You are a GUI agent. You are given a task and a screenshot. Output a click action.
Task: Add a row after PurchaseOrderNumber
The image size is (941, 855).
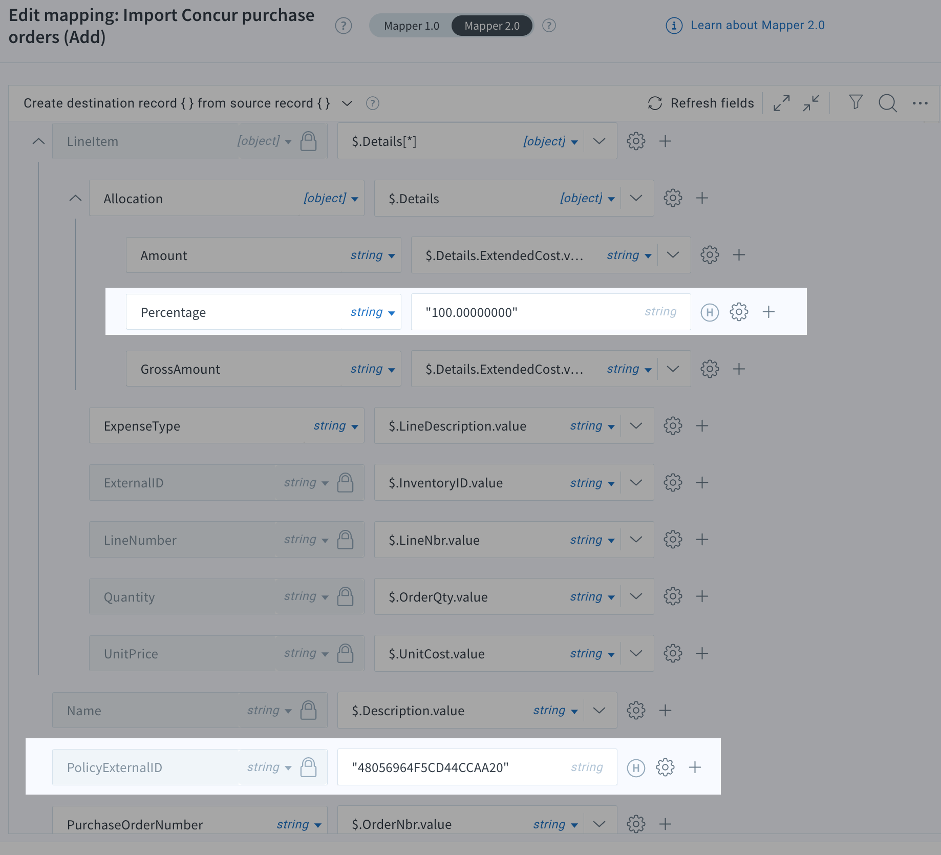pos(665,824)
